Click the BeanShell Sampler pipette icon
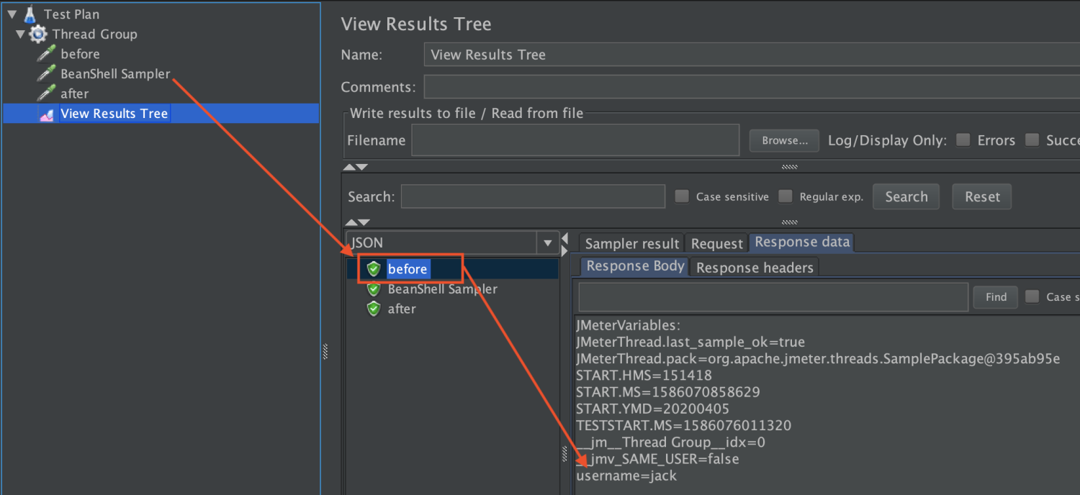Image resolution: width=1080 pixels, height=495 pixels. [47, 73]
